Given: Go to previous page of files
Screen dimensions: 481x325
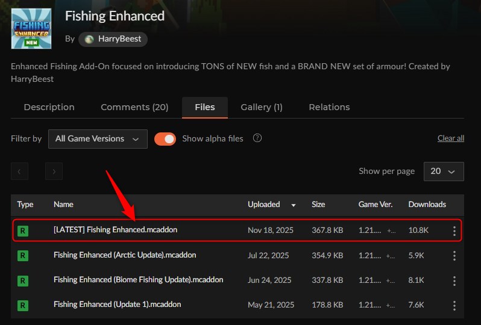Looking at the screenshot, I should tap(20, 172).
